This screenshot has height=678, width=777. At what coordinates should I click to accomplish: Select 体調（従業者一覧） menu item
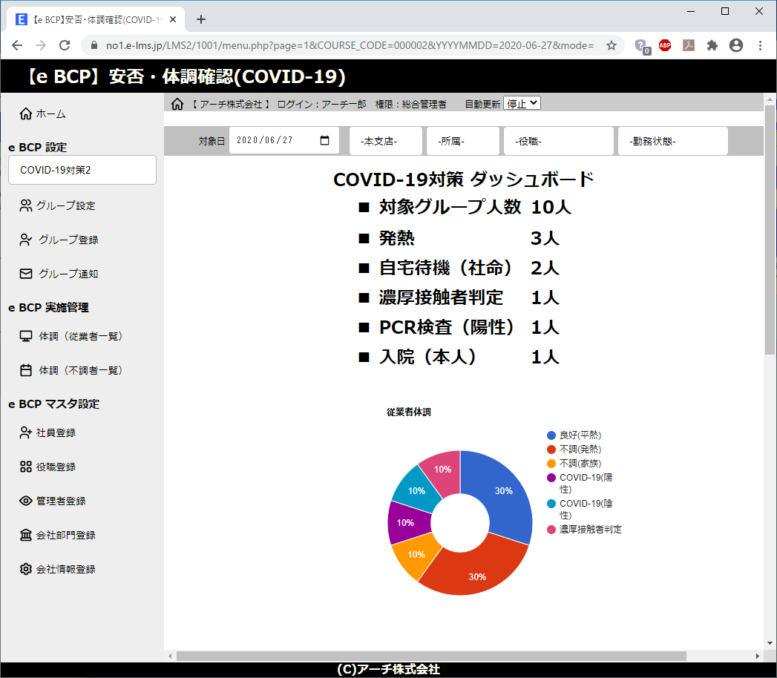80,336
